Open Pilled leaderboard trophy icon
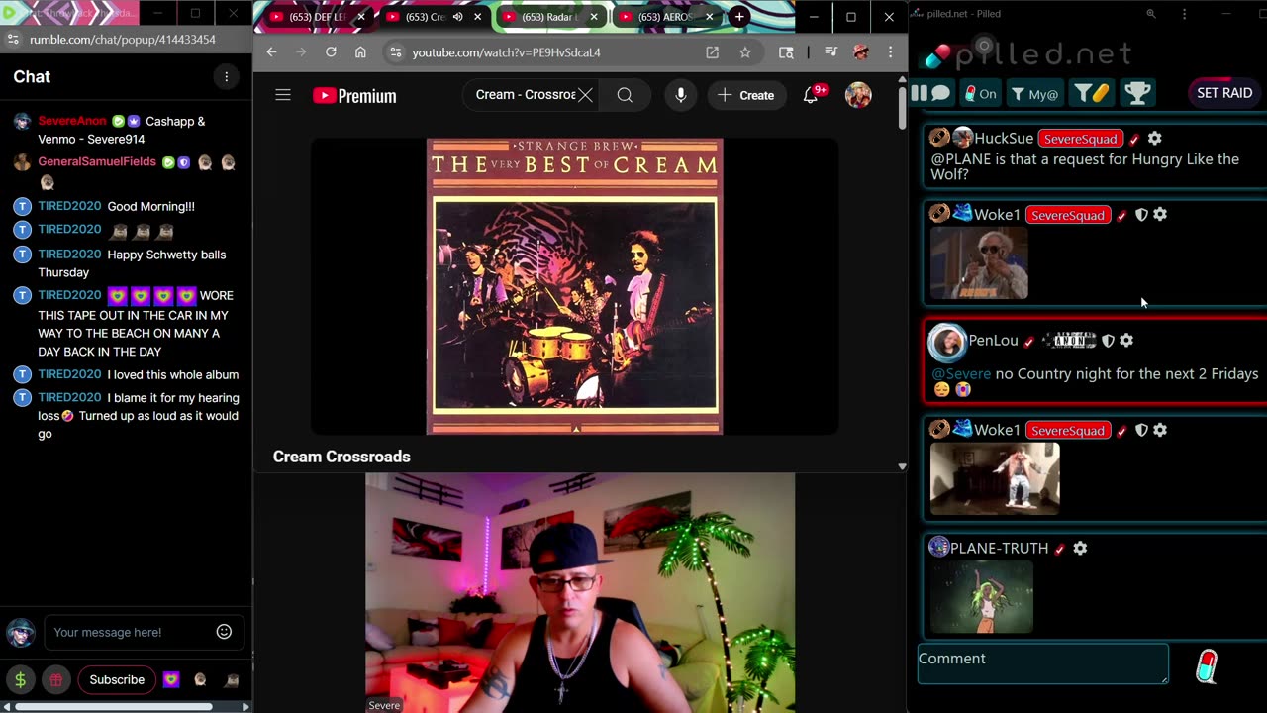The image size is (1267, 713). (1137, 93)
